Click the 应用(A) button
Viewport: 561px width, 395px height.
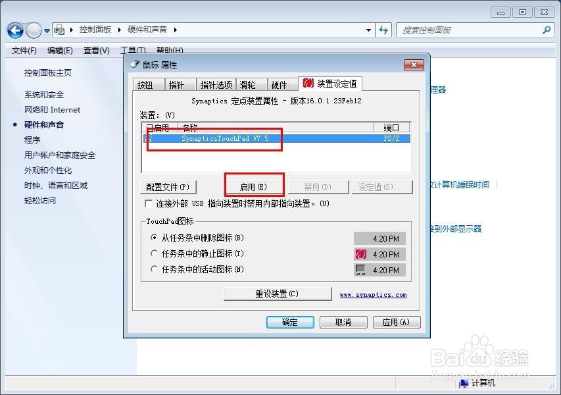[x=397, y=323]
